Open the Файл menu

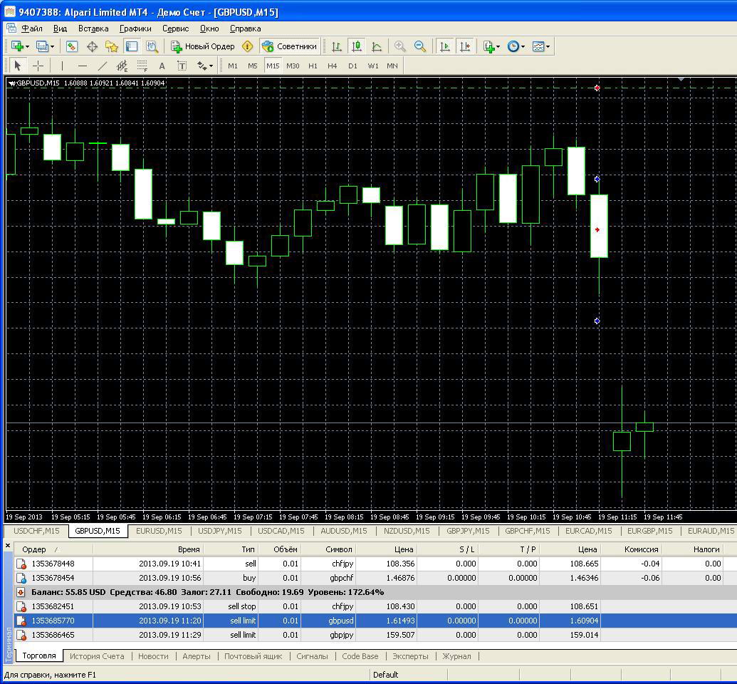click(32, 28)
